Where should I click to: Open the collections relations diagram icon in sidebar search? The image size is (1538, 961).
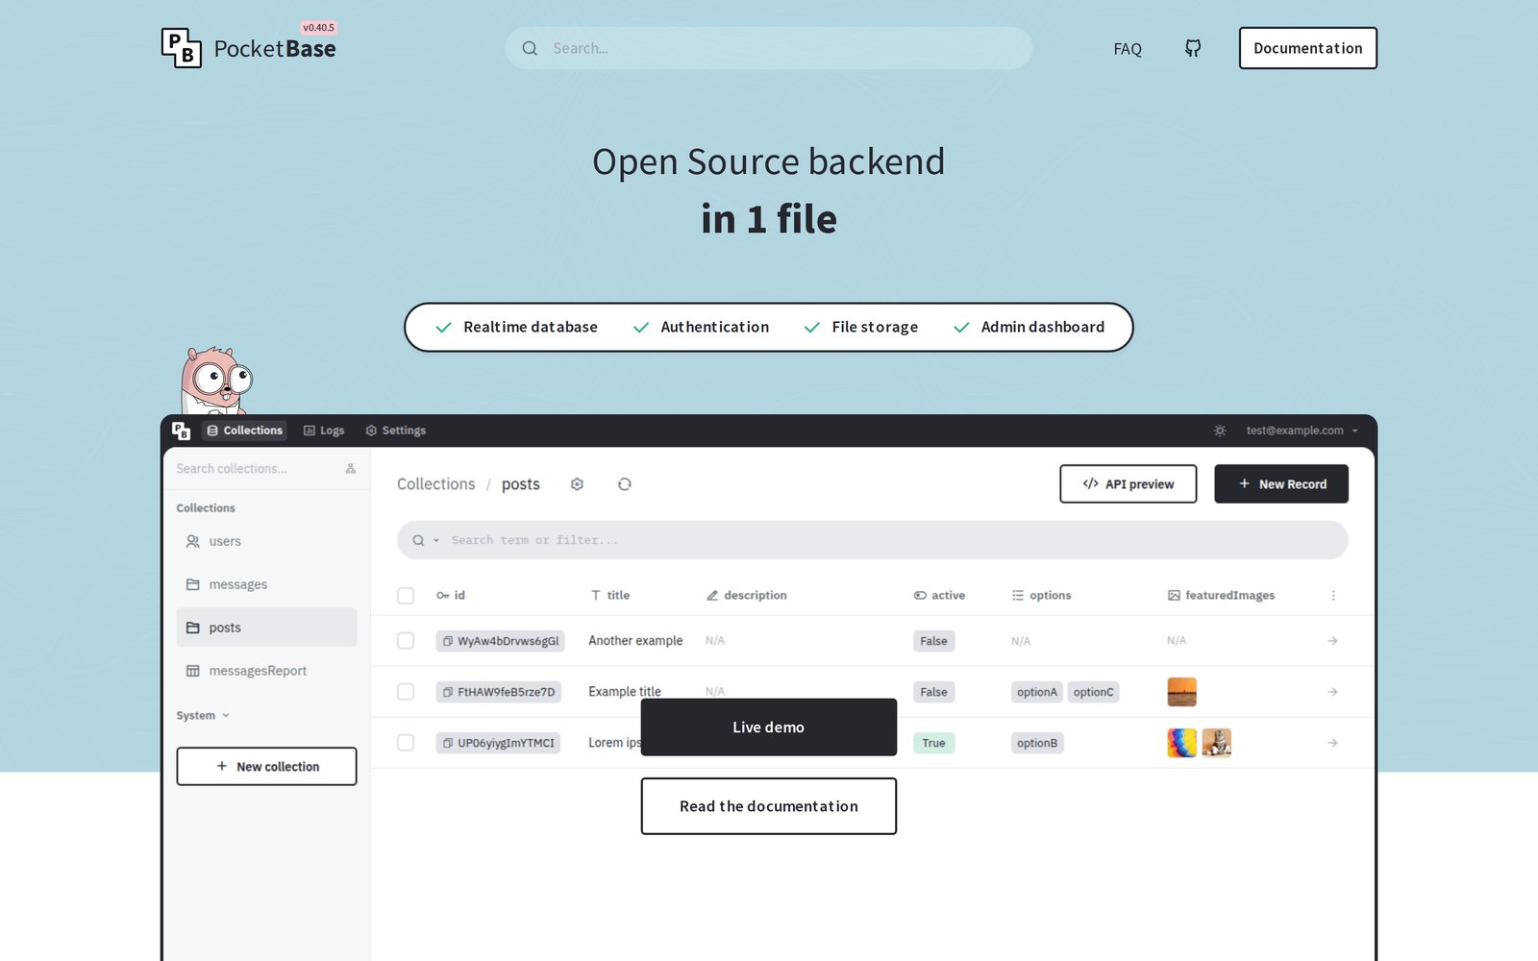(x=351, y=469)
